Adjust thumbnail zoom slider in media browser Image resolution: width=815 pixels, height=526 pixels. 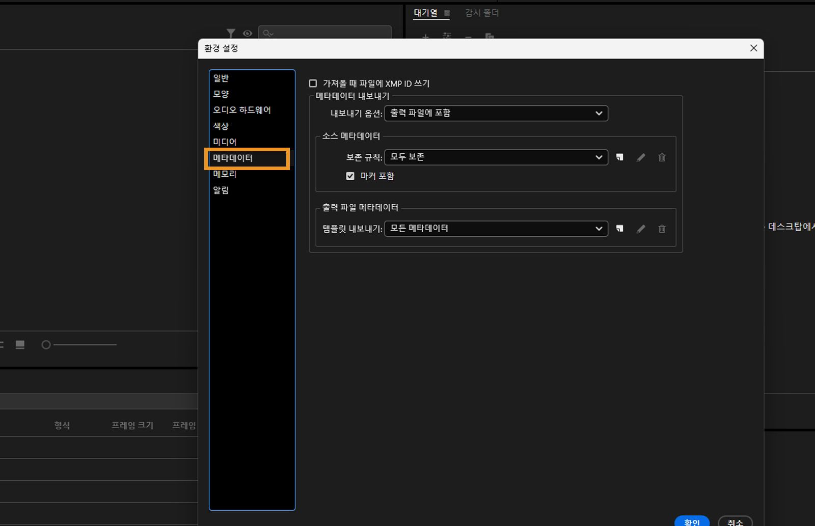click(79, 345)
